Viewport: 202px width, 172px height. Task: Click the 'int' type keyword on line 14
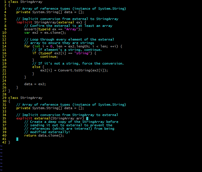coord(37,46)
